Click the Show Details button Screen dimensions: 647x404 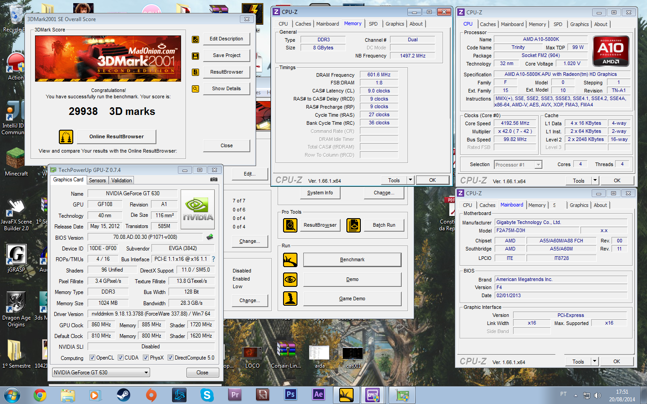click(x=226, y=89)
